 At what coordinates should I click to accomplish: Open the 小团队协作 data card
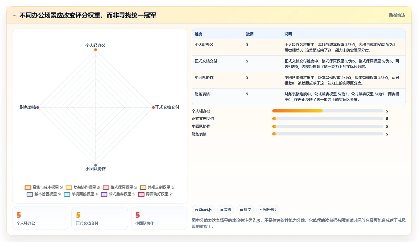pyautogui.click(x=159, y=218)
